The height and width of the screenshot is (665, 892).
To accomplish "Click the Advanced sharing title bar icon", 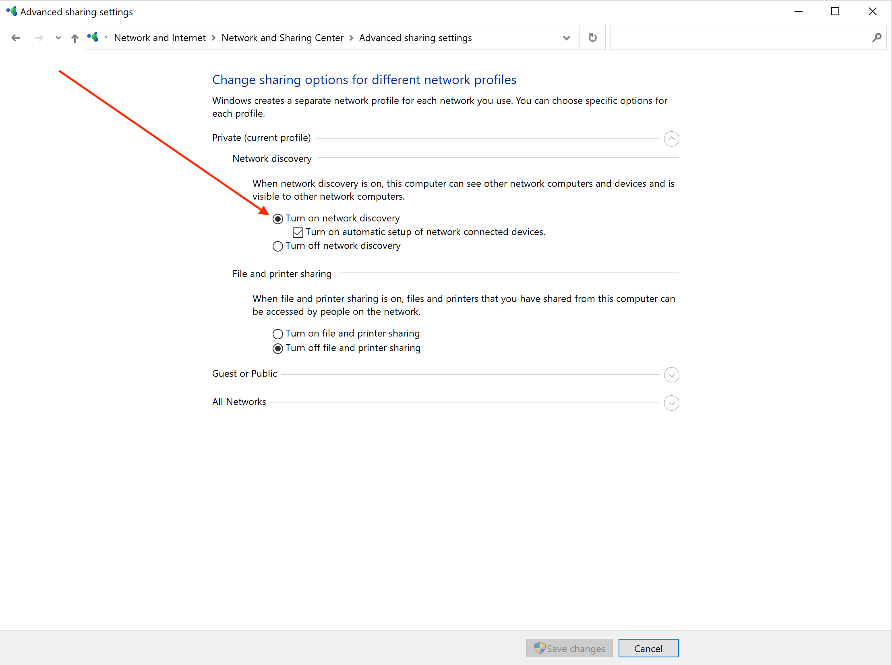I will [11, 11].
